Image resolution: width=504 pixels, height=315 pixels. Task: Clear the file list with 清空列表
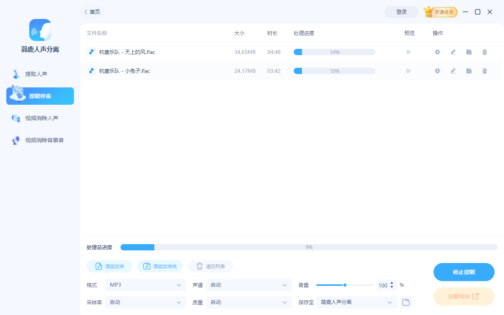coord(210,266)
